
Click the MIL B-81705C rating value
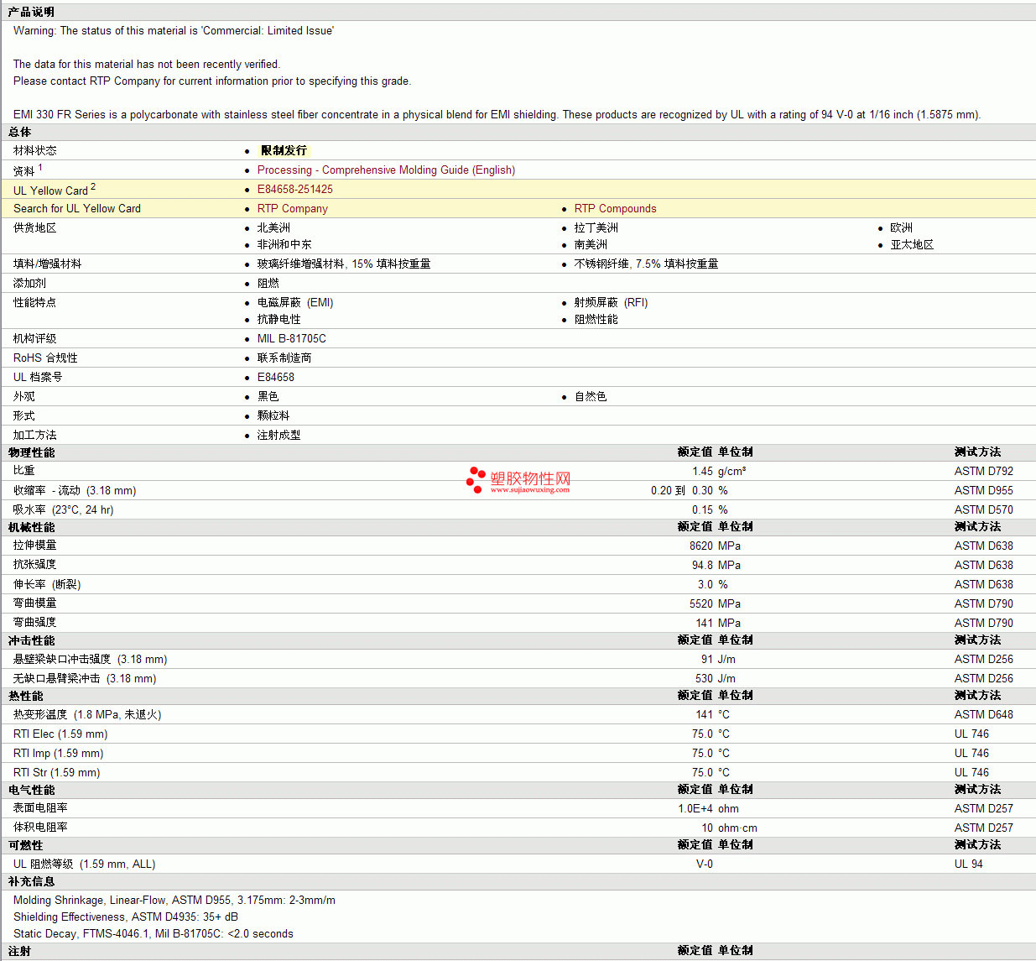point(292,338)
